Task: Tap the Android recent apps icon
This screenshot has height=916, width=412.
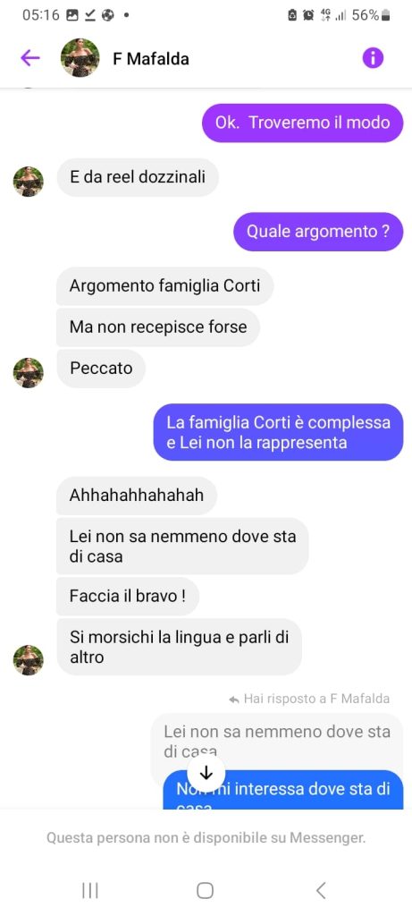Action: (x=90, y=890)
